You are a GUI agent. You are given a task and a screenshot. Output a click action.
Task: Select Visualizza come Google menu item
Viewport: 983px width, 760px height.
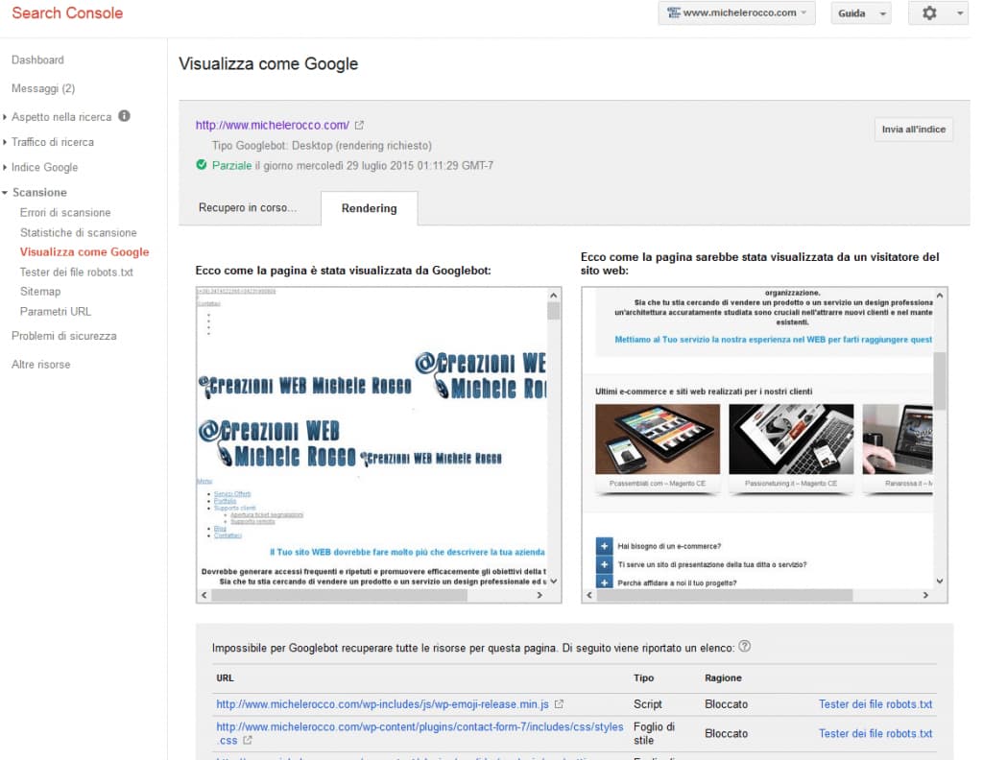pyautogui.click(x=84, y=251)
